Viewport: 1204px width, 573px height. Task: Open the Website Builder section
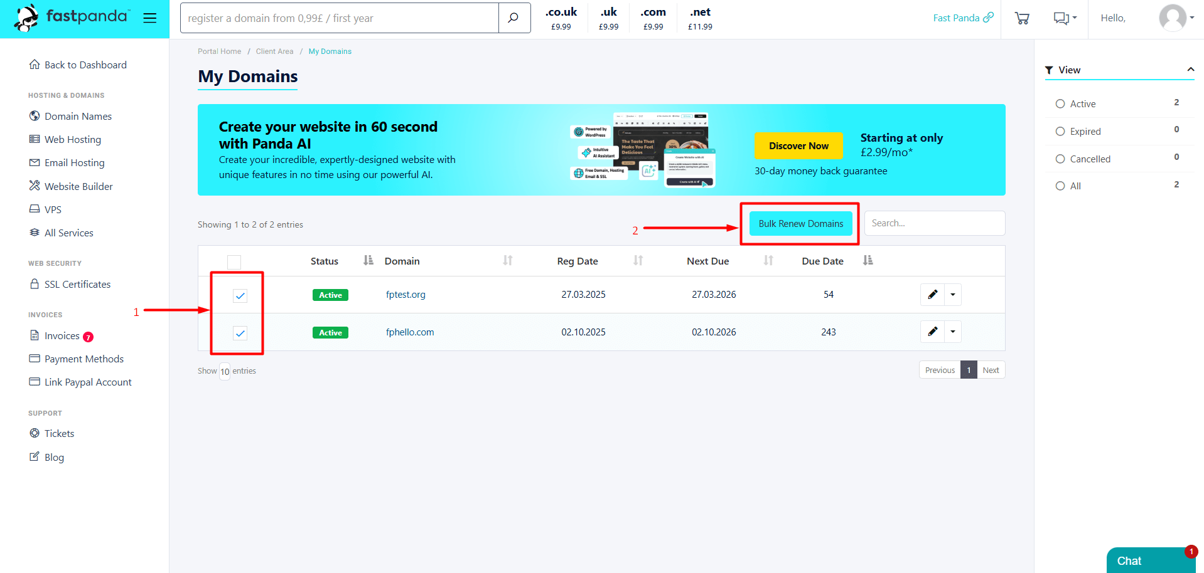(x=78, y=186)
